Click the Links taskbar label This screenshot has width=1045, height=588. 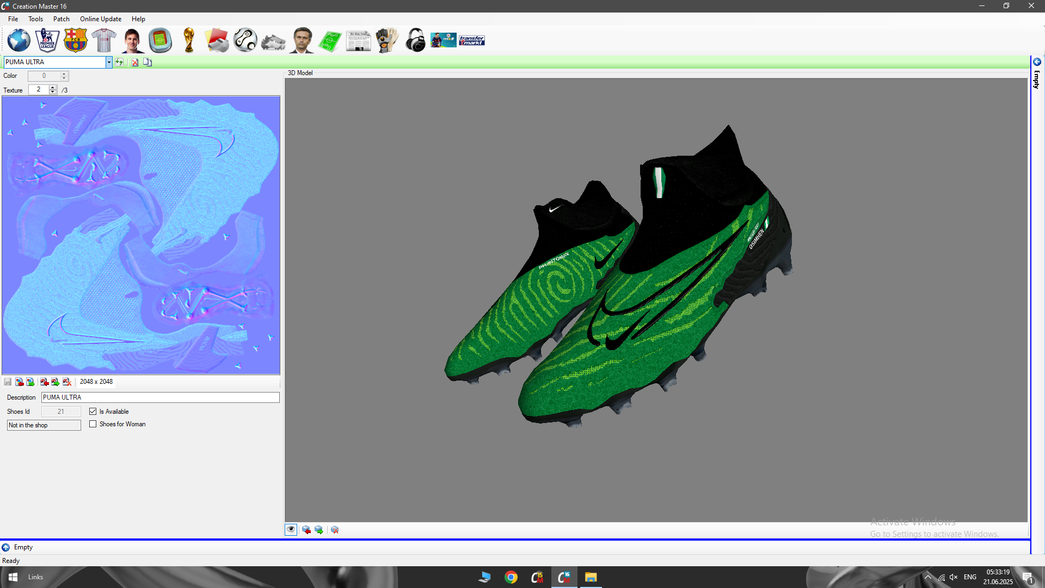coord(35,577)
